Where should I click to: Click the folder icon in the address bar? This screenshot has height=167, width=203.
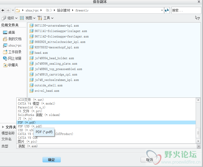[x=18, y=10]
